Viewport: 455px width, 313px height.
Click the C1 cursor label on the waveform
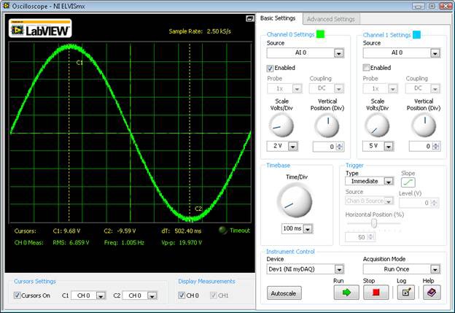[x=79, y=63]
